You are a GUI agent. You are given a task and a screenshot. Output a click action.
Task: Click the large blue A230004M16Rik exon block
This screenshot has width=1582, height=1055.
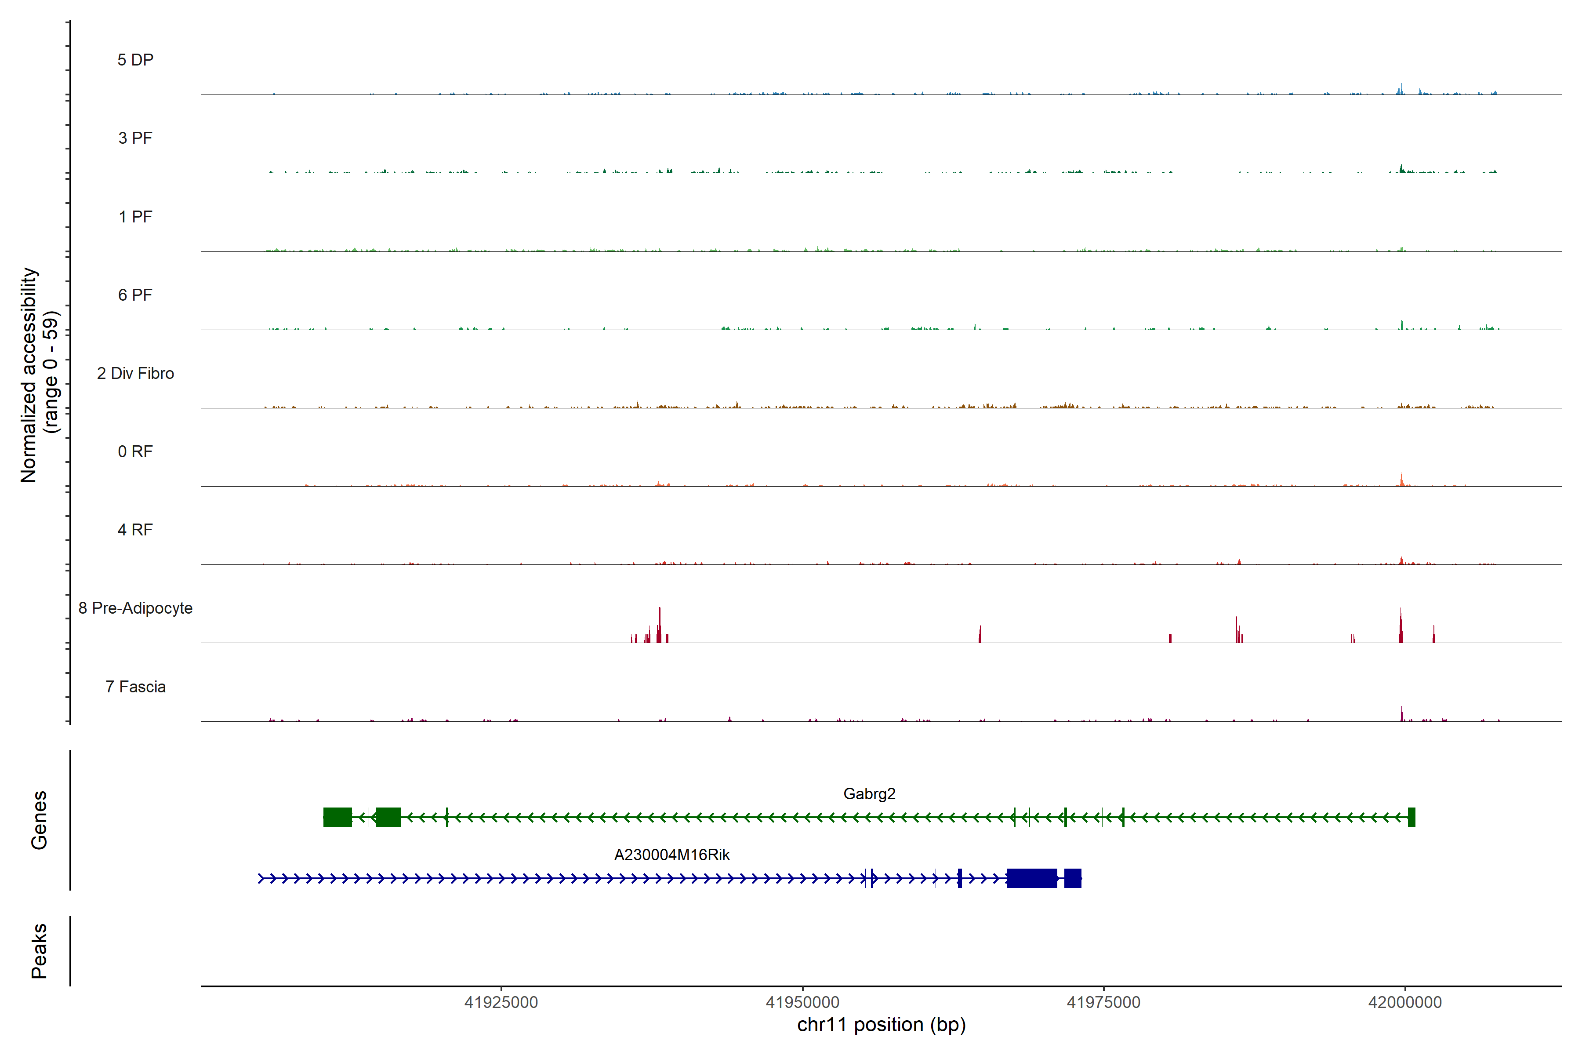click(1032, 879)
